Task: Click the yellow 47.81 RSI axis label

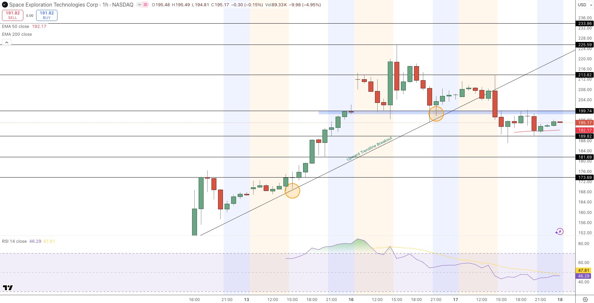Action: (x=583, y=271)
